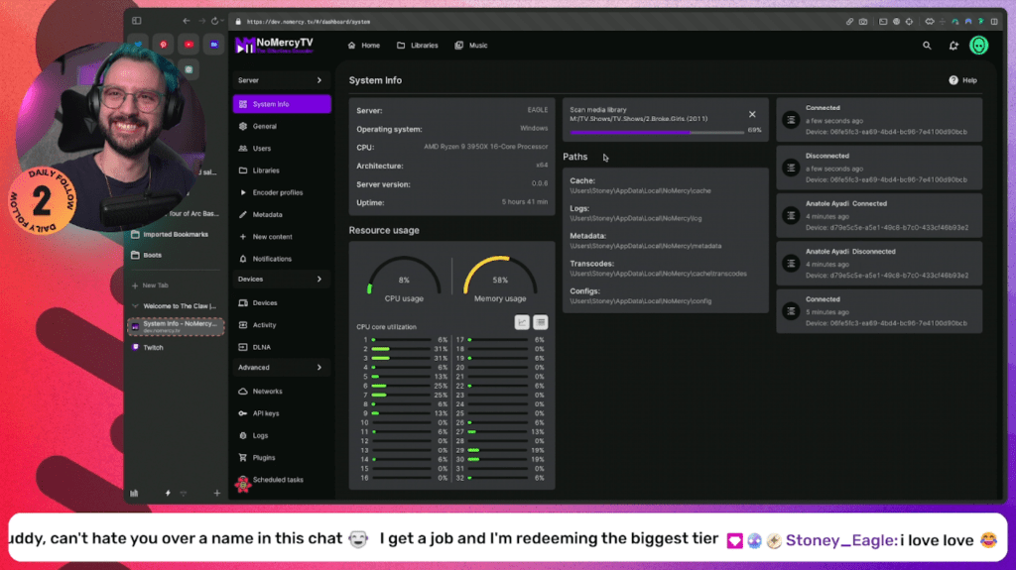Select the System Info NoMercy browser tab
Screen dimensions: 1016x570
click(176, 326)
